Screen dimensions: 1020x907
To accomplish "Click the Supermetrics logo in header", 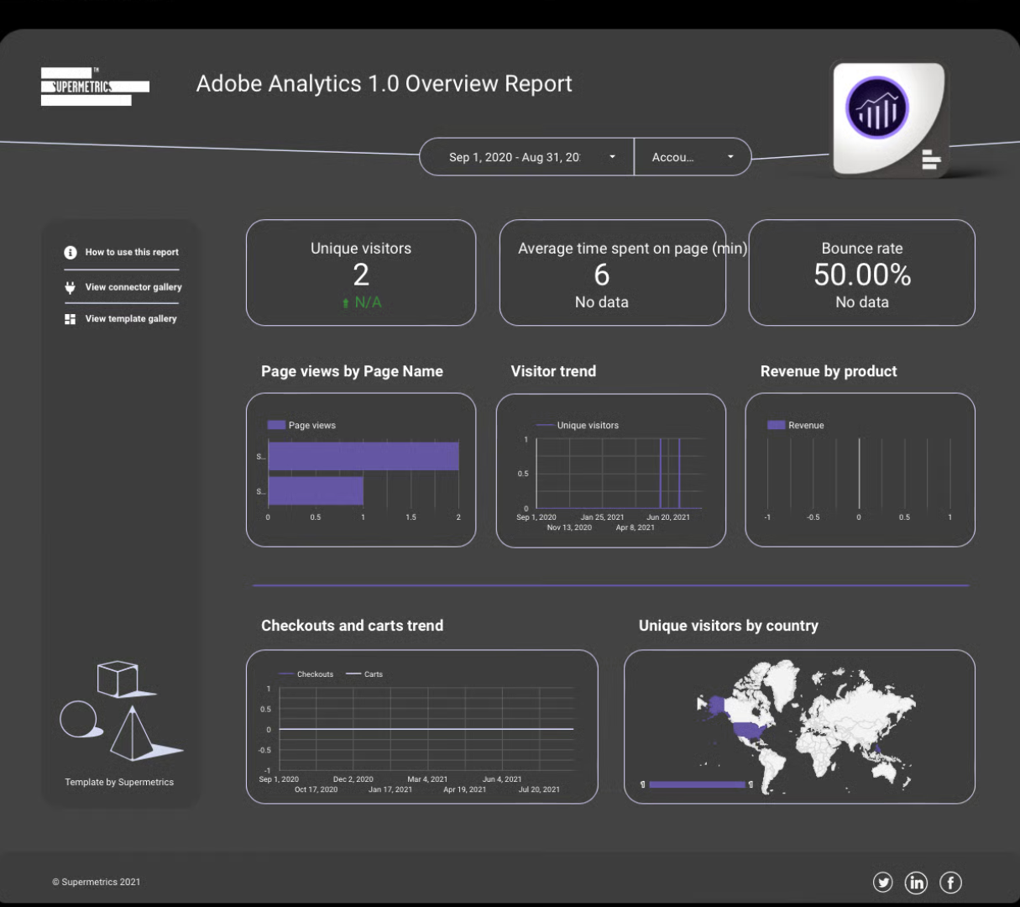I will 94,87.
